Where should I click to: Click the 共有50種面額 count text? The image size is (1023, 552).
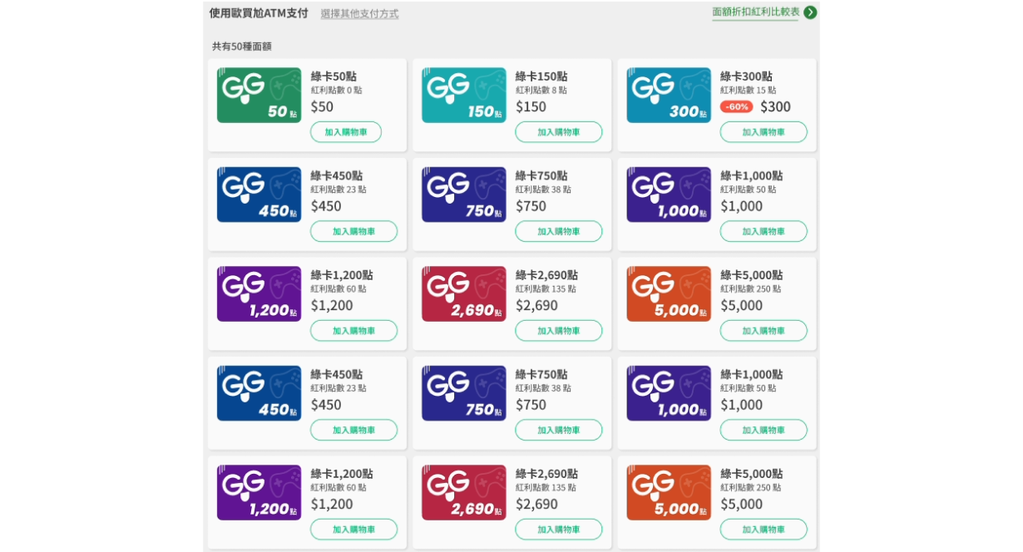(x=242, y=47)
